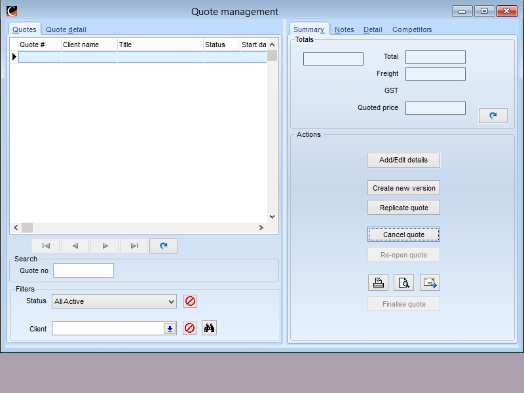Sort by Quote # column header

pyautogui.click(x=40, y=45)
